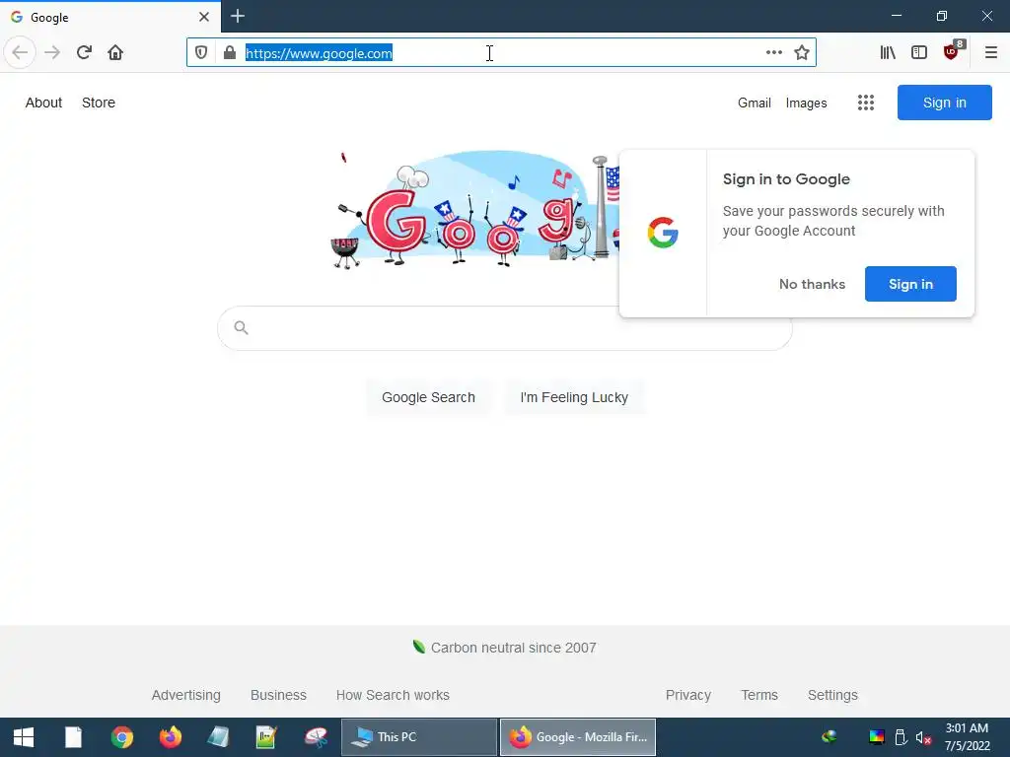Open the About link

point(43,103)
